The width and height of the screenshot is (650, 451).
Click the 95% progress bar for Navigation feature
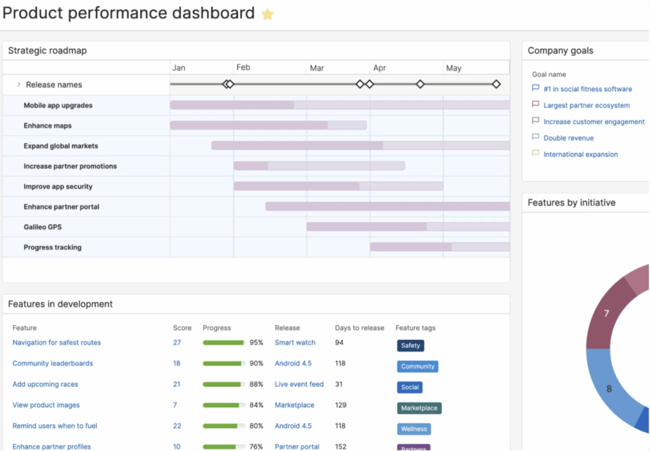222,342
